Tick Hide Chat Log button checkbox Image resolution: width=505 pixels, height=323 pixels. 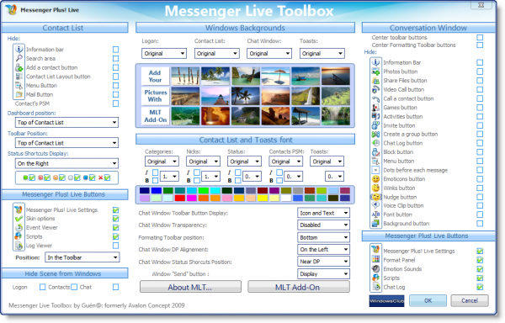[480, 143]
